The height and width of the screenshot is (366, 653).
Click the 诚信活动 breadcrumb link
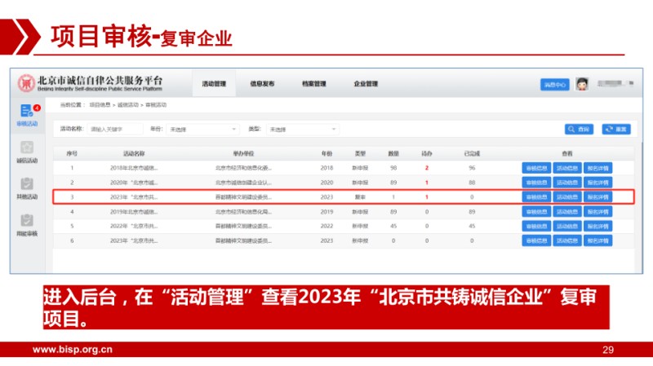pos(126,105)
